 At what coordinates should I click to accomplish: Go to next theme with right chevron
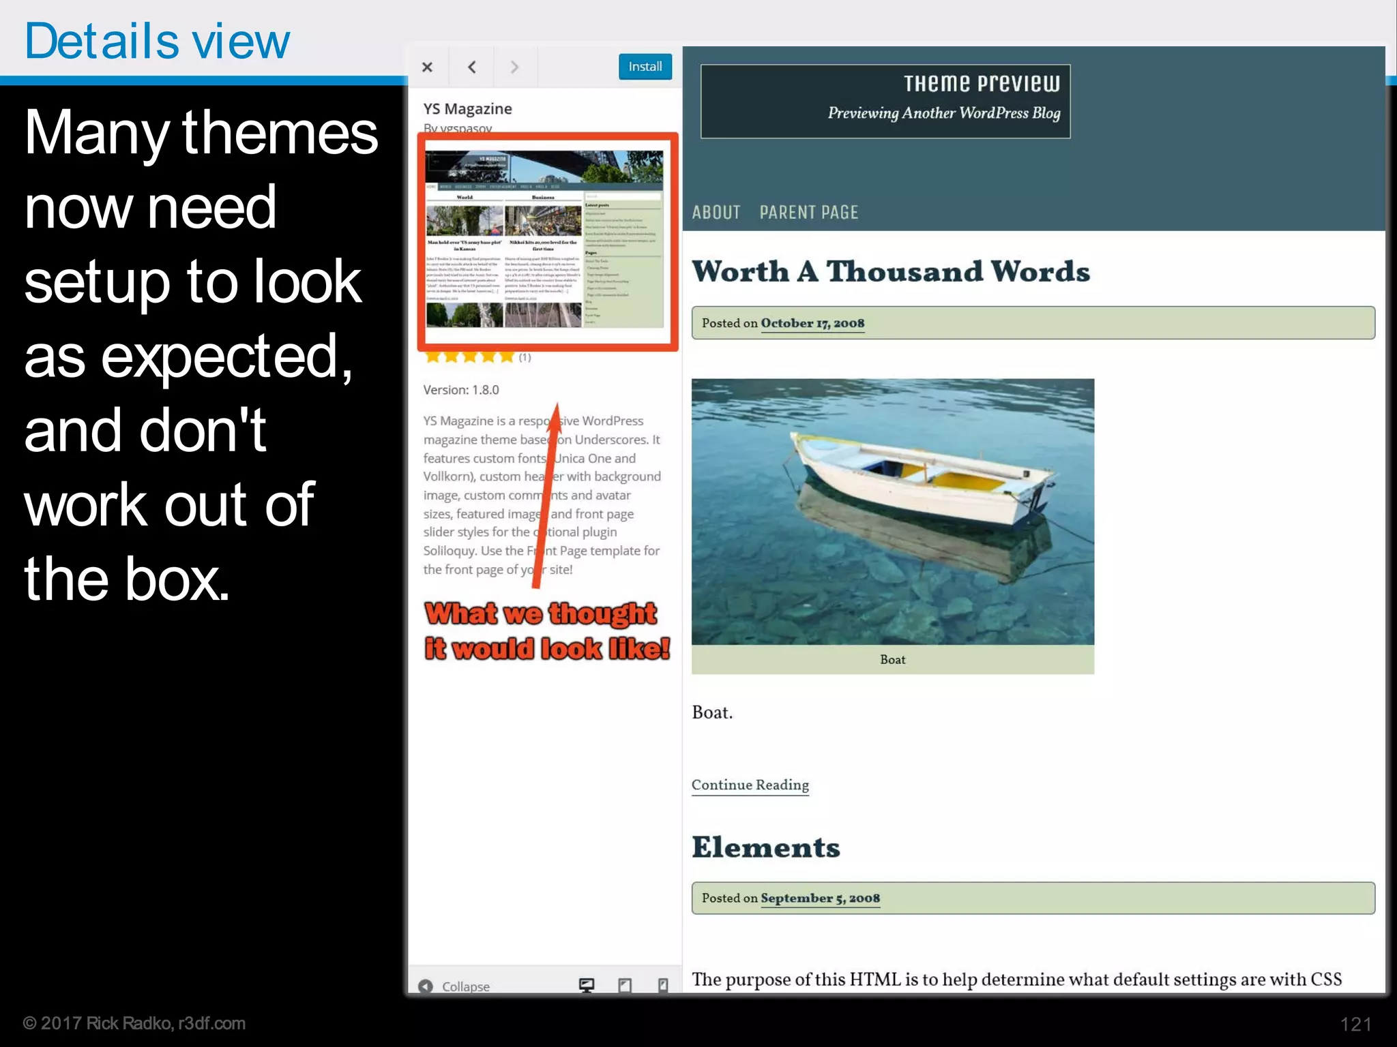coord(515,67)
